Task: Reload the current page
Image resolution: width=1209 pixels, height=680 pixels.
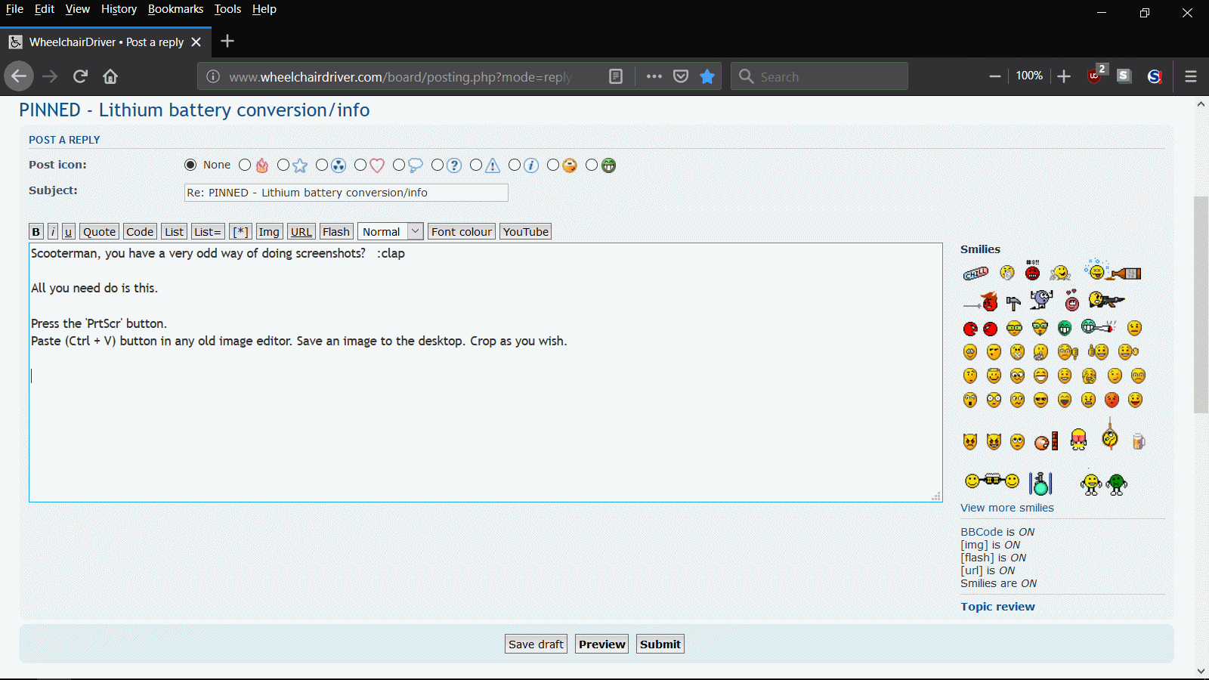Action: 80,76
